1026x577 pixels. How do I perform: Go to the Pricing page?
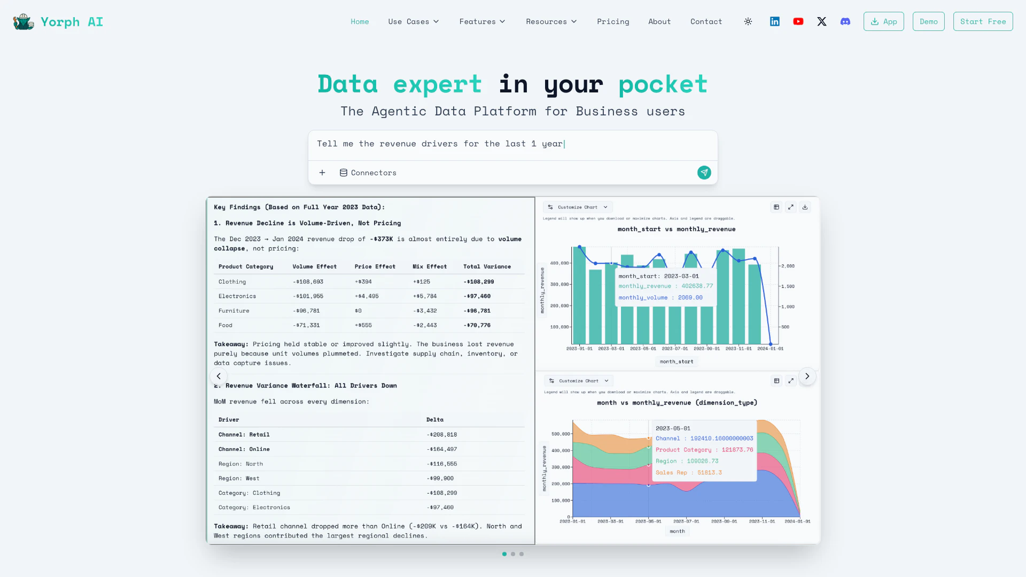613,21
